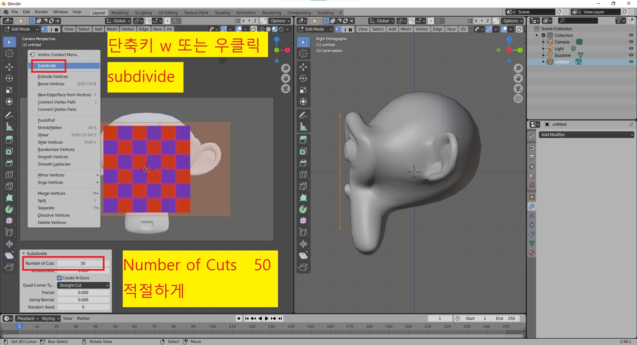Click zoom view icon in right viewport

click(x=518, y=68)
